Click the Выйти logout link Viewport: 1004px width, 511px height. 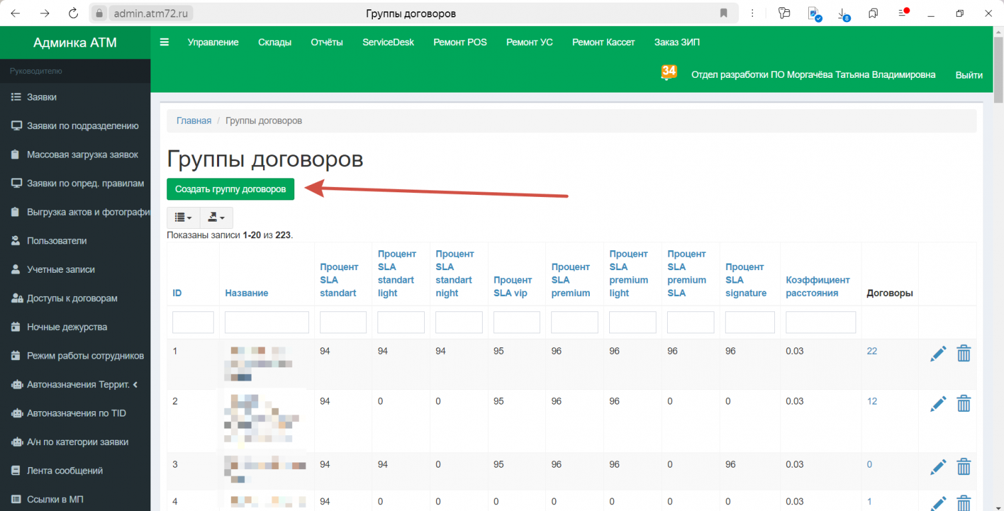pos(969,75)
